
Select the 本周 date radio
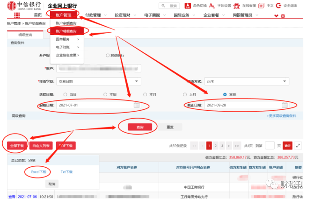pos(105,94)
